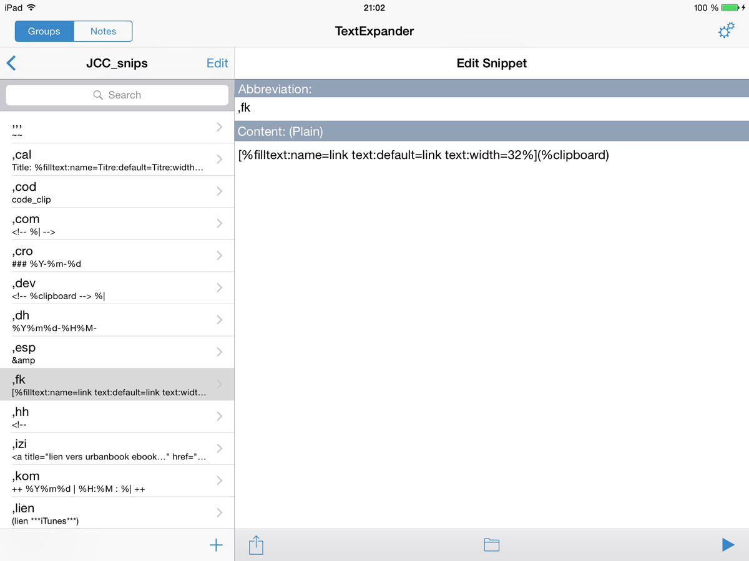
Task: Tap the TextExpander app title
Action: tap(374, 31)
